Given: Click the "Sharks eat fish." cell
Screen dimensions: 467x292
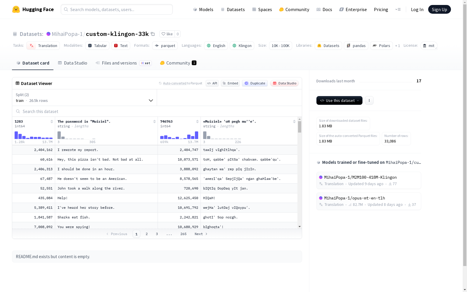Looking at the screenshot, I should (x=106, y=217).
